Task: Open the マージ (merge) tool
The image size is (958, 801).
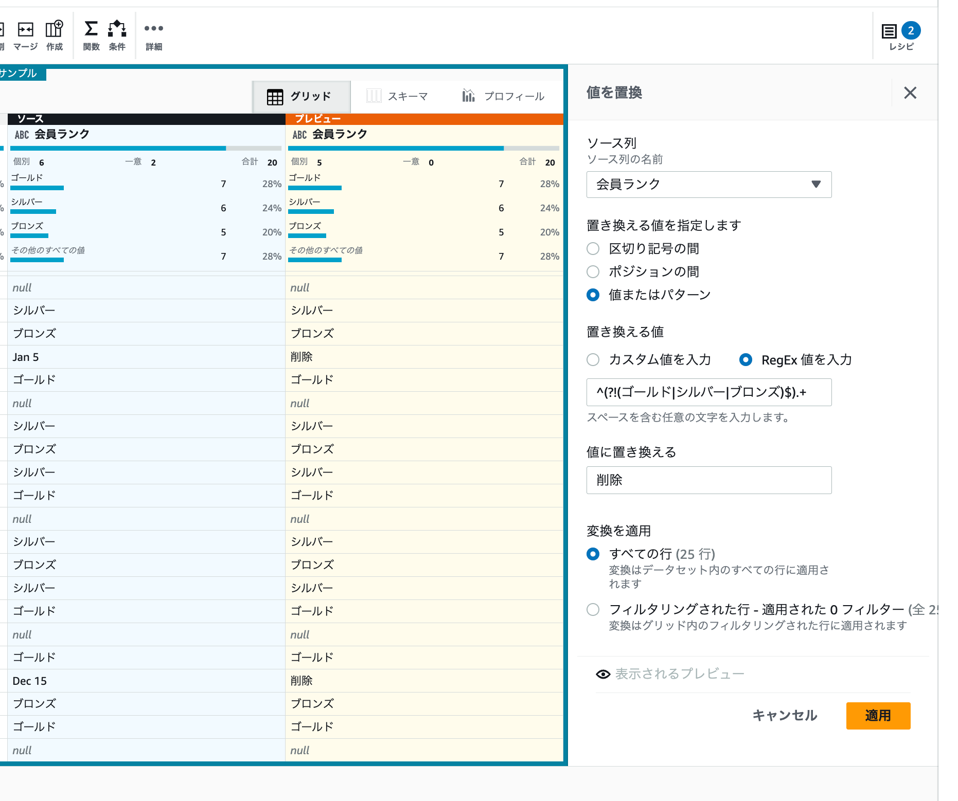Action: tap(26, 35)
